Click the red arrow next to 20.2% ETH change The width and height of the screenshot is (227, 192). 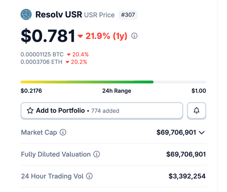pos(67,62)
